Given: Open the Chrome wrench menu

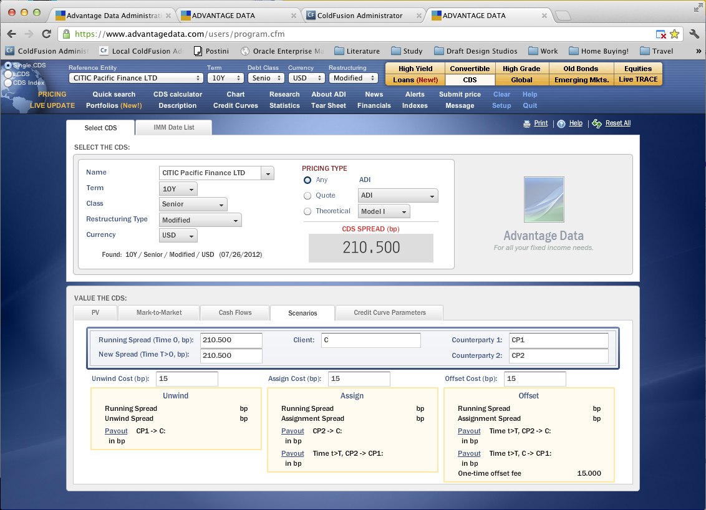Looking at the screenshot, I should click(x=694, y=34).
